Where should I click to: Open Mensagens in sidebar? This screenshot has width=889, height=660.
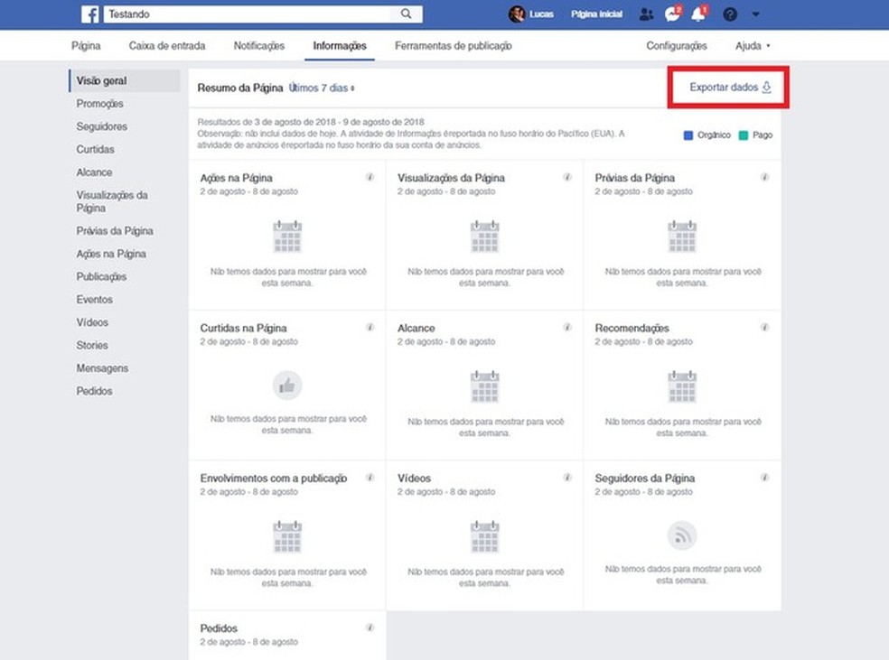(103, 368)
